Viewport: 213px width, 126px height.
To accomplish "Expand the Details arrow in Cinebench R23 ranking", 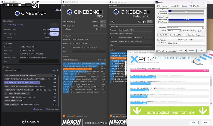I will point(105,60).
